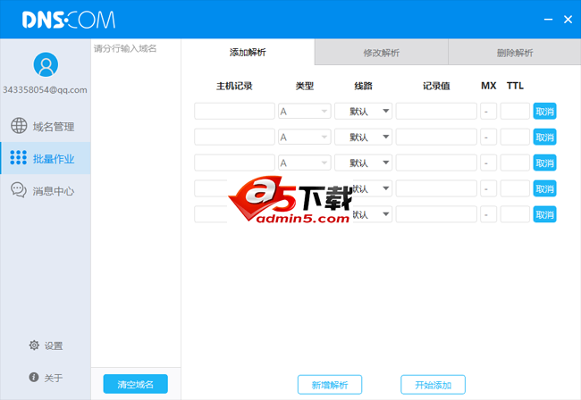Image resolution: width=581 pixels, height=400 pixels.
Task: Focus 记录值 field in fifth row
Action: point(436,214)
